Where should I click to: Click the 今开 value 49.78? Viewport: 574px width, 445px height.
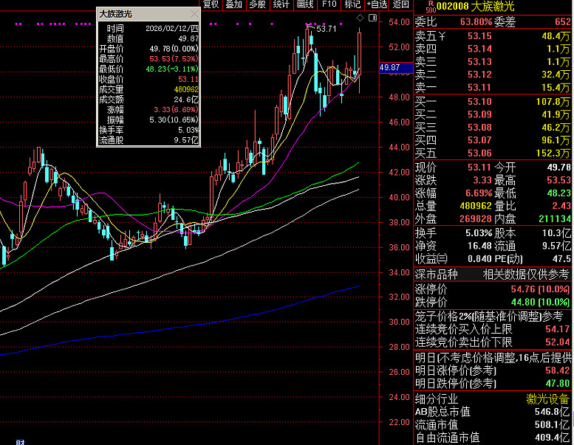click(559, 168)
